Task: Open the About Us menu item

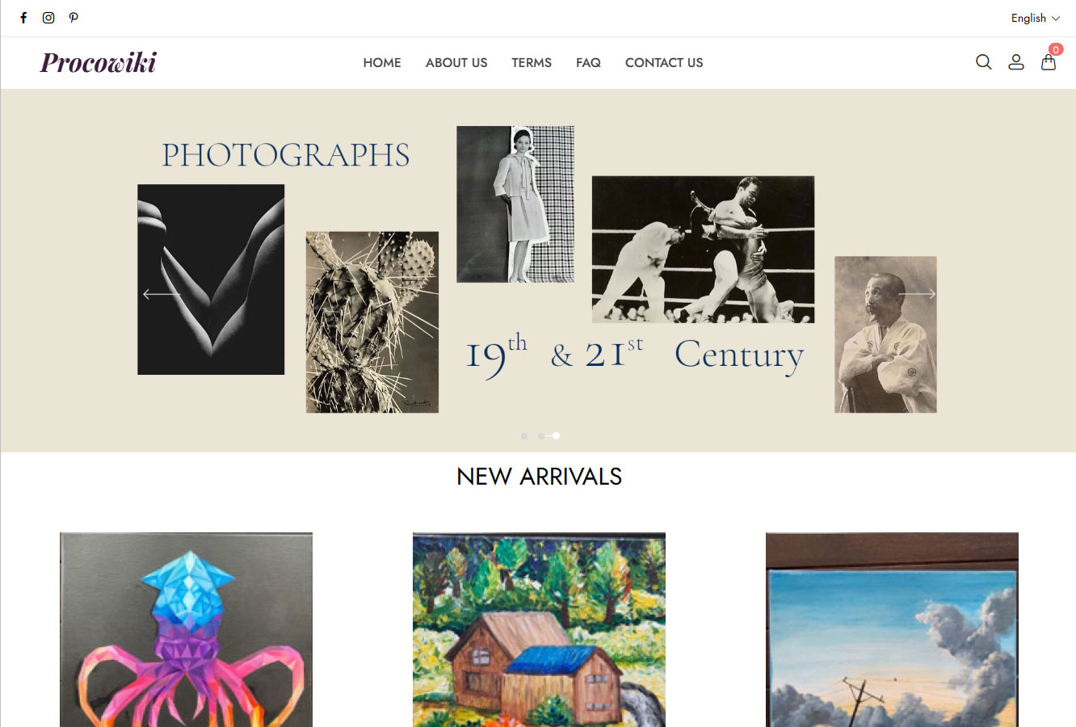Action: [x=456, y=63]
